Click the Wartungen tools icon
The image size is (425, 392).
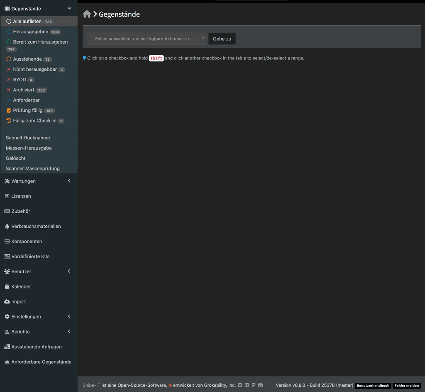coord(7,181)
